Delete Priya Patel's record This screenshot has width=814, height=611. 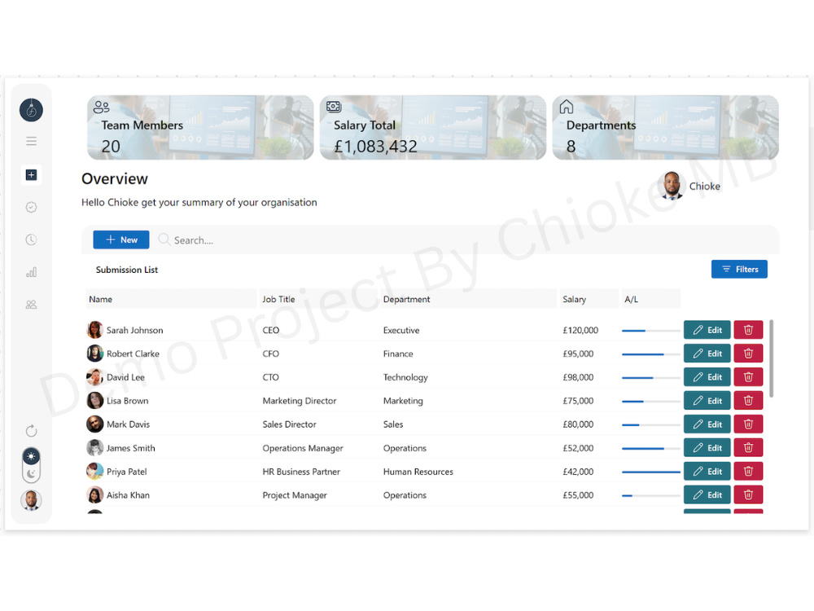(748, 471)
